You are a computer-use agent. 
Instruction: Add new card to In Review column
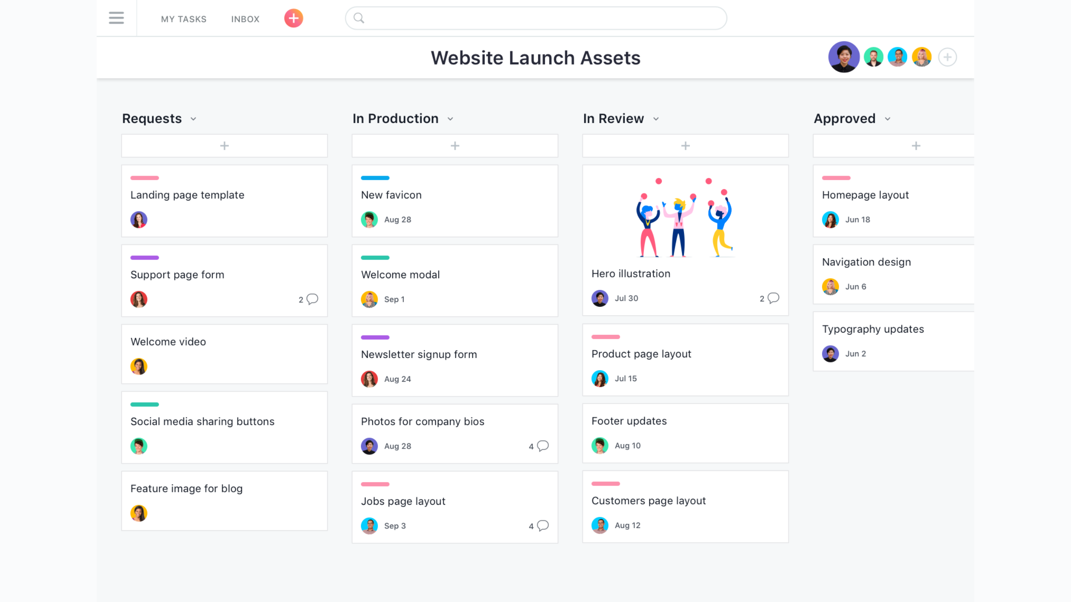[685, 145]
